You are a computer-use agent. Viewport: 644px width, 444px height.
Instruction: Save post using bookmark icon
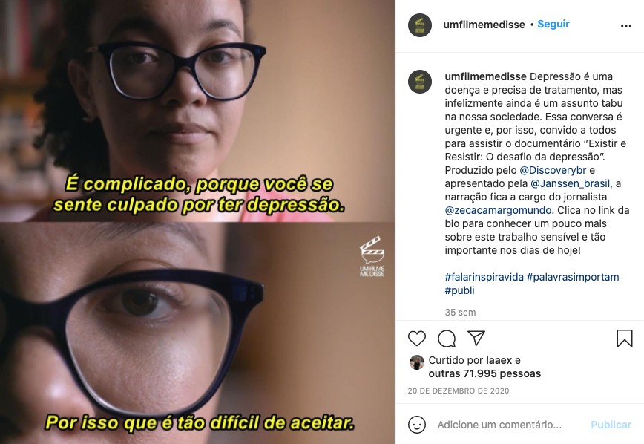624,339
